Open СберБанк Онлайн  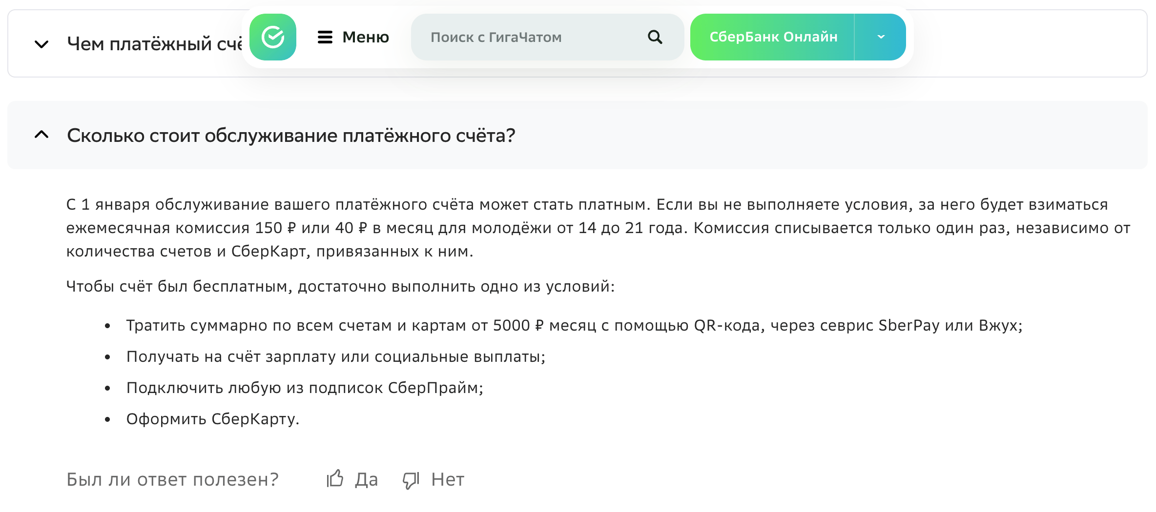pos(774,37)
